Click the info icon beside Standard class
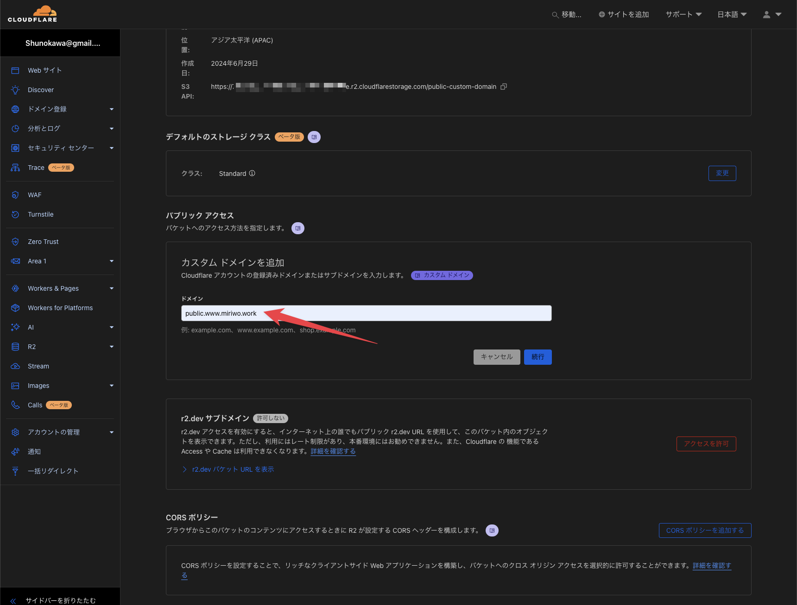Screen dimensions: 797x605 click(252, 173)
